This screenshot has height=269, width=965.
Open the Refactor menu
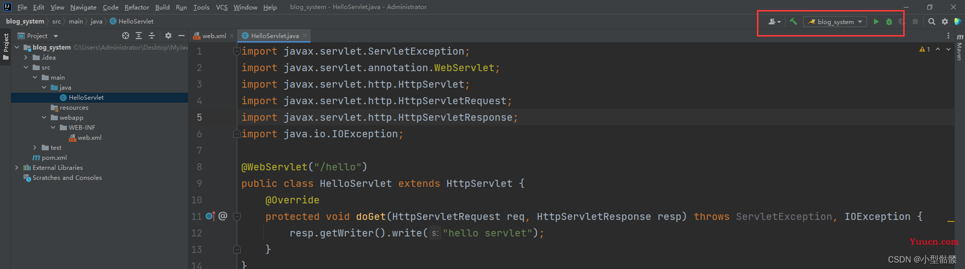point(137,7)
